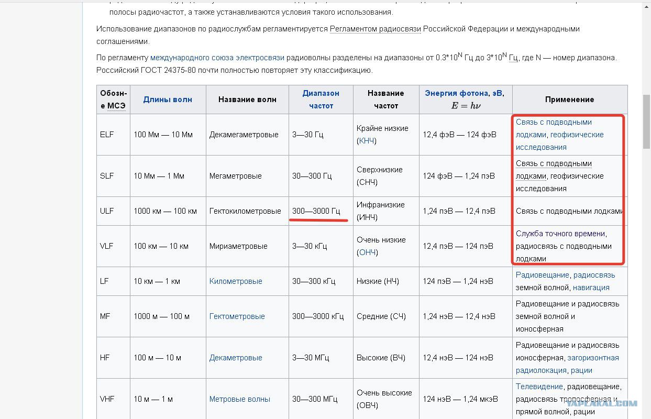Open the Диапазон частот header link
The width and height of the screenshot is (651, 419).
321,100
